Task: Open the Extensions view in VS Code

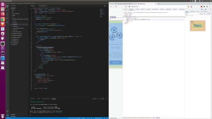Action: coord(7,22)
